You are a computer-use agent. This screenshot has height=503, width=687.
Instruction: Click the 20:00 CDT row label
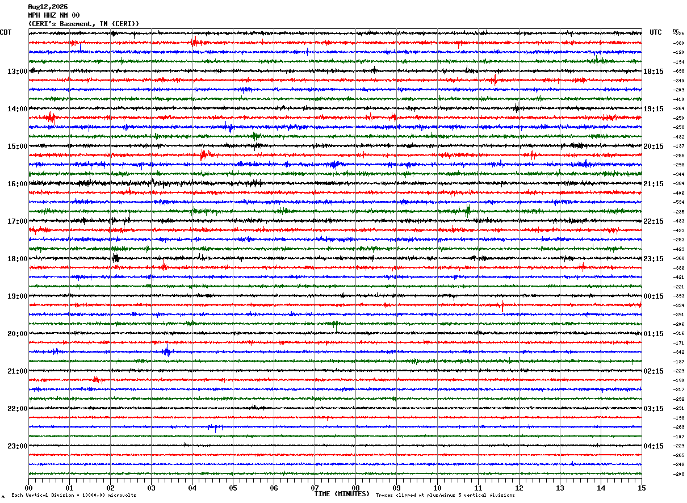point(17,334)
